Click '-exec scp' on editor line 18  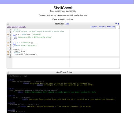(x=17, y=54)
